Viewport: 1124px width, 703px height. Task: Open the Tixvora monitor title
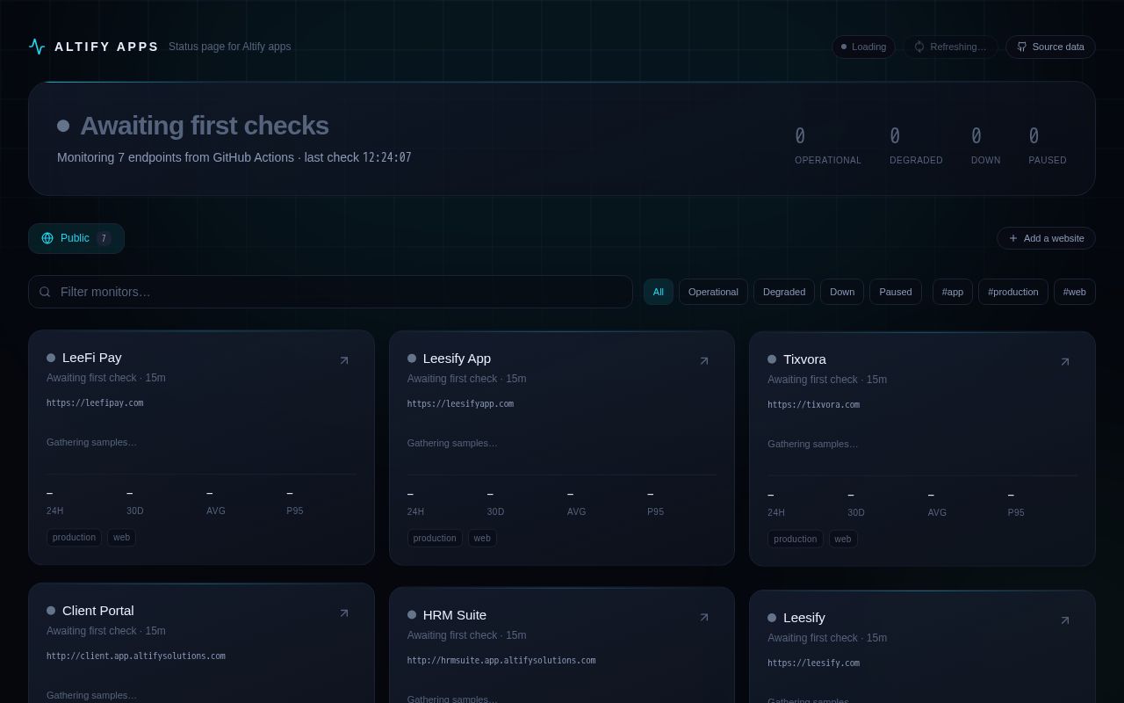804,359
